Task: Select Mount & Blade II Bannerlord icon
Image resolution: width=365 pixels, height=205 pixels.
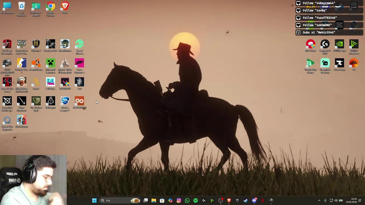Action: [65, 66]
